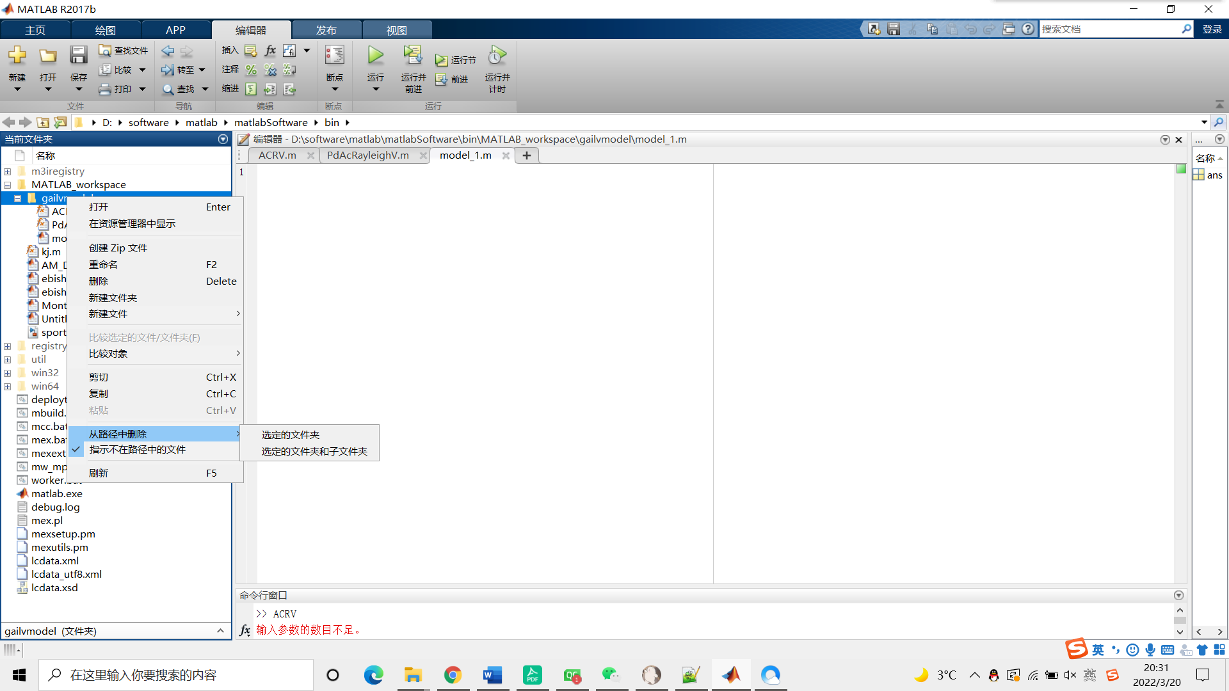Choose 重命名 in the context menu

tap(103, 265)
